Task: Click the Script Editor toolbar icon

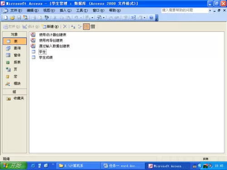Action: pos(117,18)
